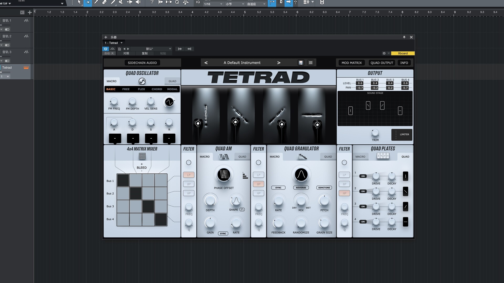Pin the instrument window
The image size is (504, 283).
point(404,37)
